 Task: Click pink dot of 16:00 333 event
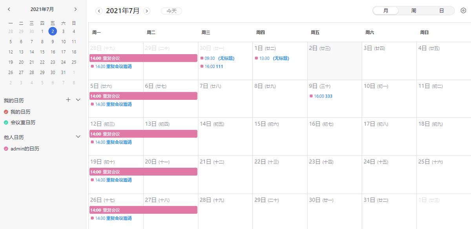[311, 96]
